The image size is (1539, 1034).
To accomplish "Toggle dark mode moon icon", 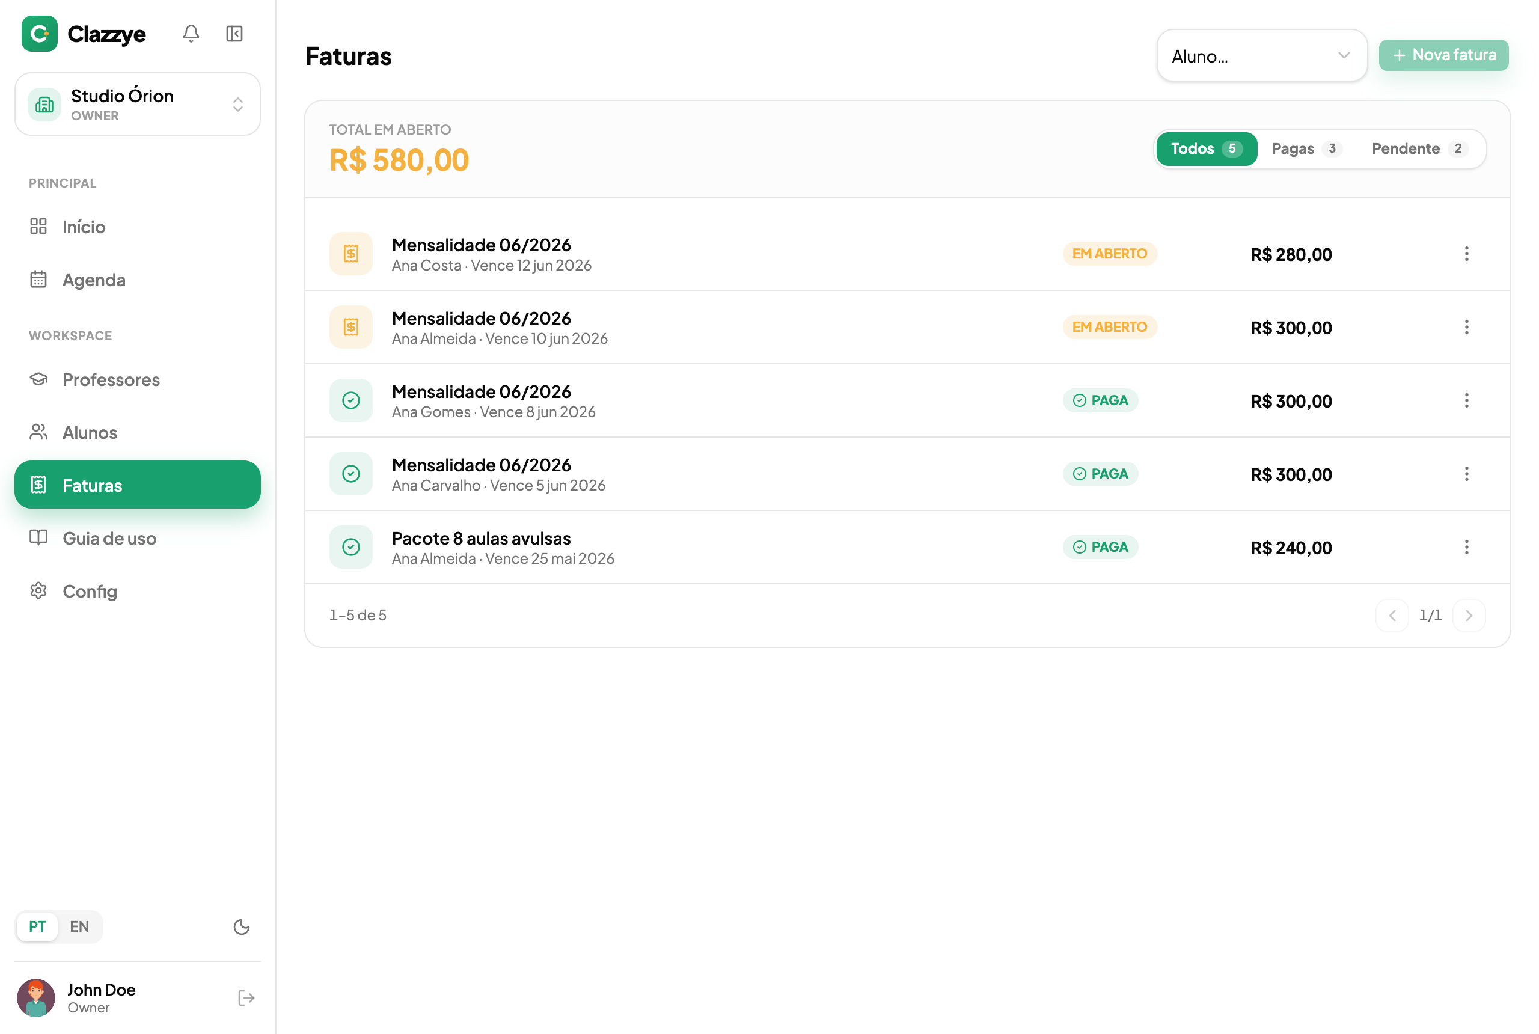I will pos(241,927).
